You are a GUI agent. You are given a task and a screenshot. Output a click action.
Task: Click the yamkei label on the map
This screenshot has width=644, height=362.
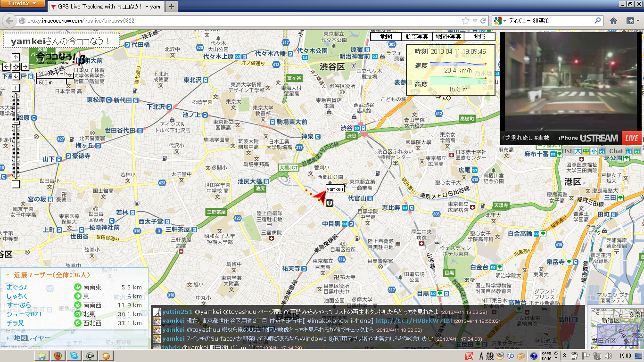[x=335, y=189]
